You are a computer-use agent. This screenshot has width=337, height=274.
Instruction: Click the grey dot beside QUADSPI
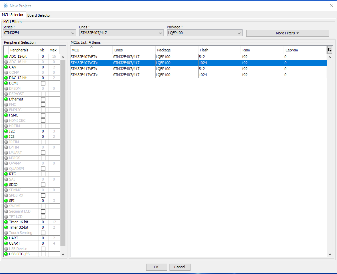click(6, 169)
